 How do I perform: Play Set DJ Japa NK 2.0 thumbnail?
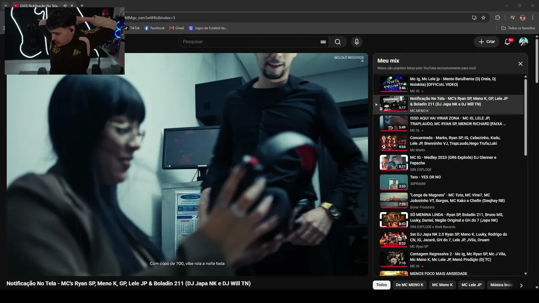[x=394, y=239]
